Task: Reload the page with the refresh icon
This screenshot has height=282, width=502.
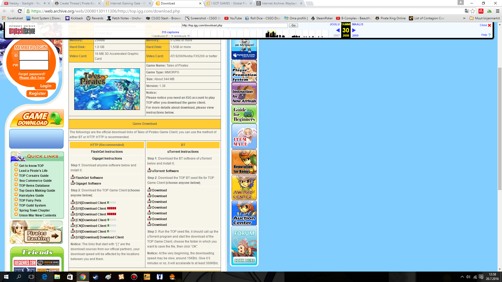Action: click(x=20, y=11)
